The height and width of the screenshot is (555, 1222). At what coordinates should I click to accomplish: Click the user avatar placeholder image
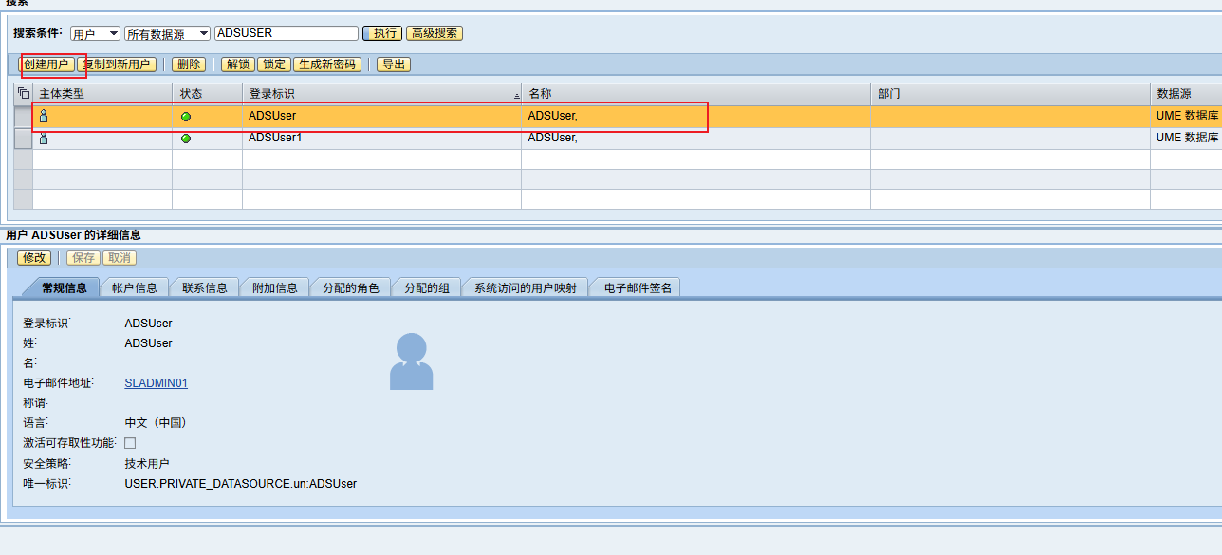[411, 361]
